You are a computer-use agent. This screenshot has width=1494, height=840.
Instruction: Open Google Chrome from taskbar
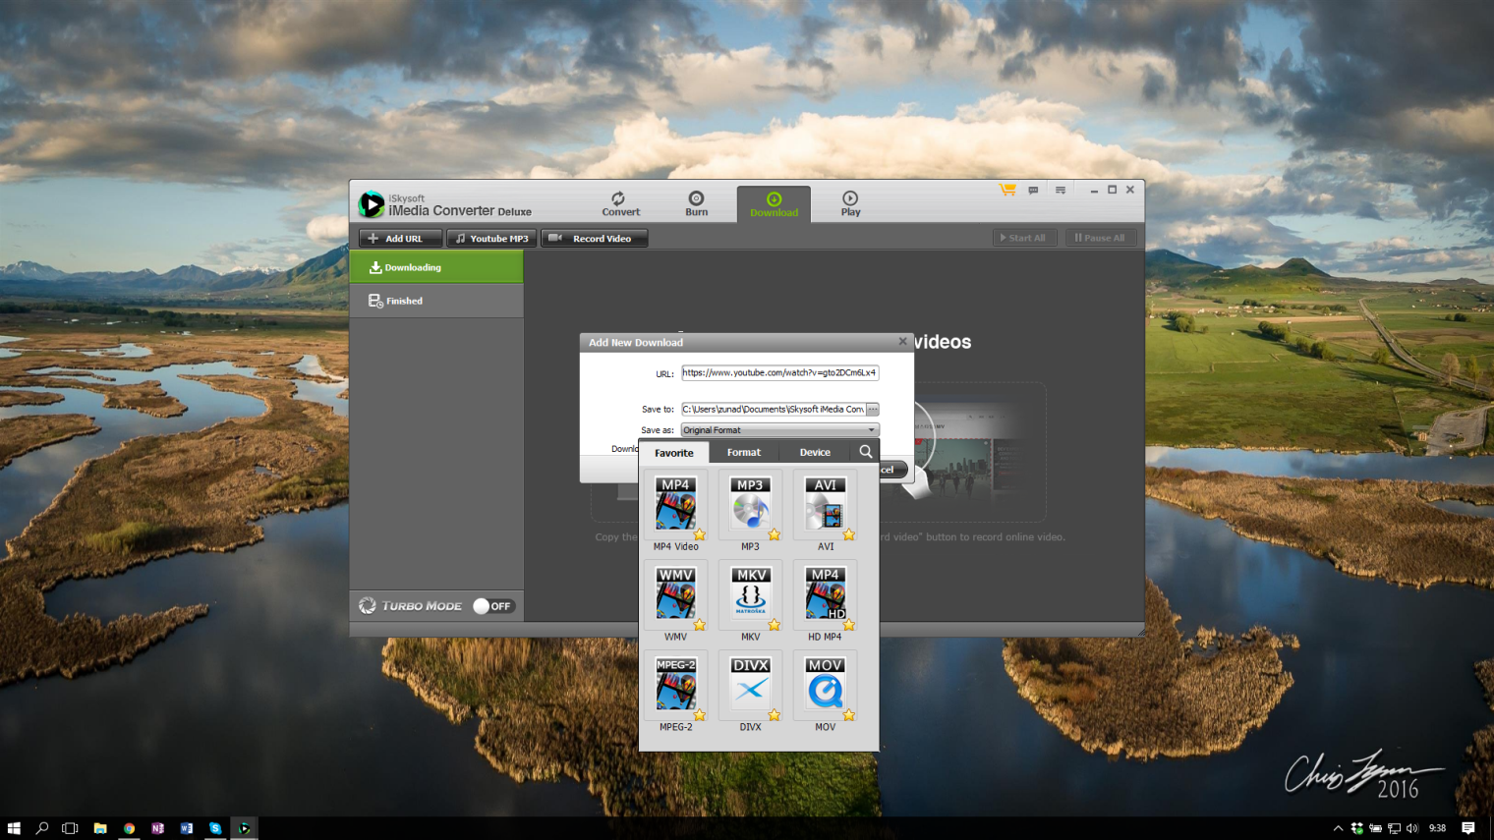click(129, 828)
